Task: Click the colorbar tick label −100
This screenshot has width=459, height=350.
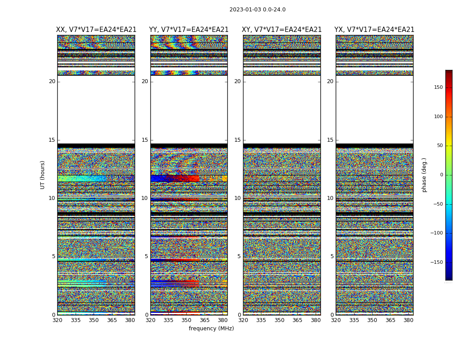Action: point(436,233)
